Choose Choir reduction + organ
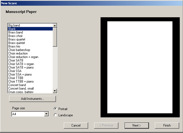The image size is (183, 133). click(30, 57)
